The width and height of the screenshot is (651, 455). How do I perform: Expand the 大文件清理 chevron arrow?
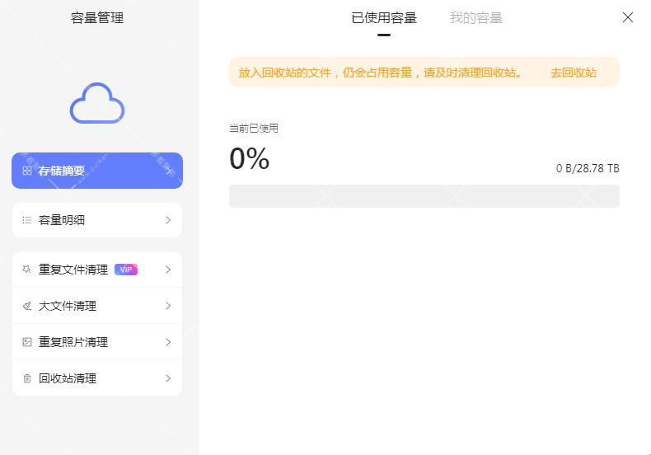[x=168, y=306]
